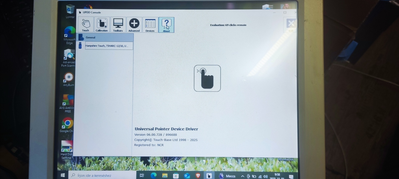The width and height of the screenshot is (399, 179).
Task: Open Brave browser from the taskbar
Action: coord(198,176)
